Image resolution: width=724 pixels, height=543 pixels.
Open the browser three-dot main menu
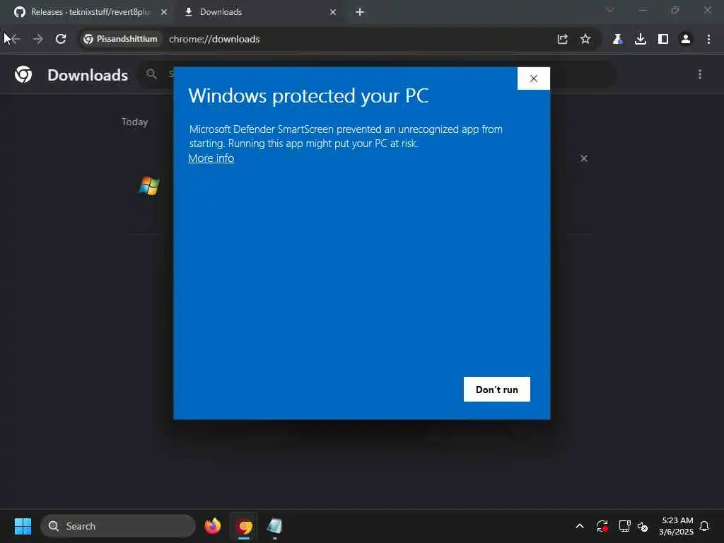click(x=708, y=40)
